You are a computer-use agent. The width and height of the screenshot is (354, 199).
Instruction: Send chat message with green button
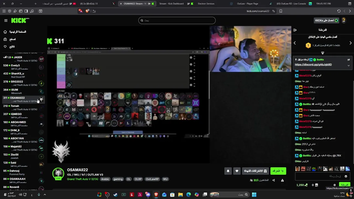(x=345, y=185)
